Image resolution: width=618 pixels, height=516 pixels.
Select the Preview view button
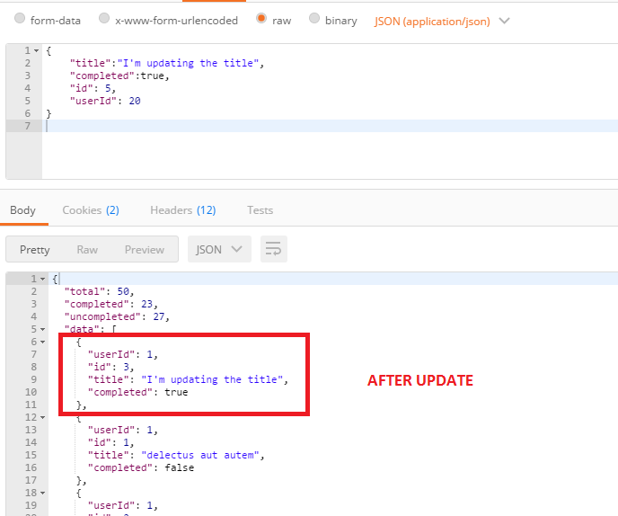[145, 250]
